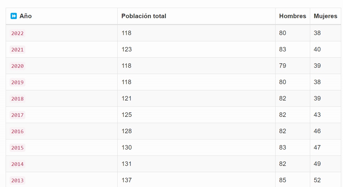
Task: Click the blue fast-forward icon beside Año
Action: pos(13,16)
